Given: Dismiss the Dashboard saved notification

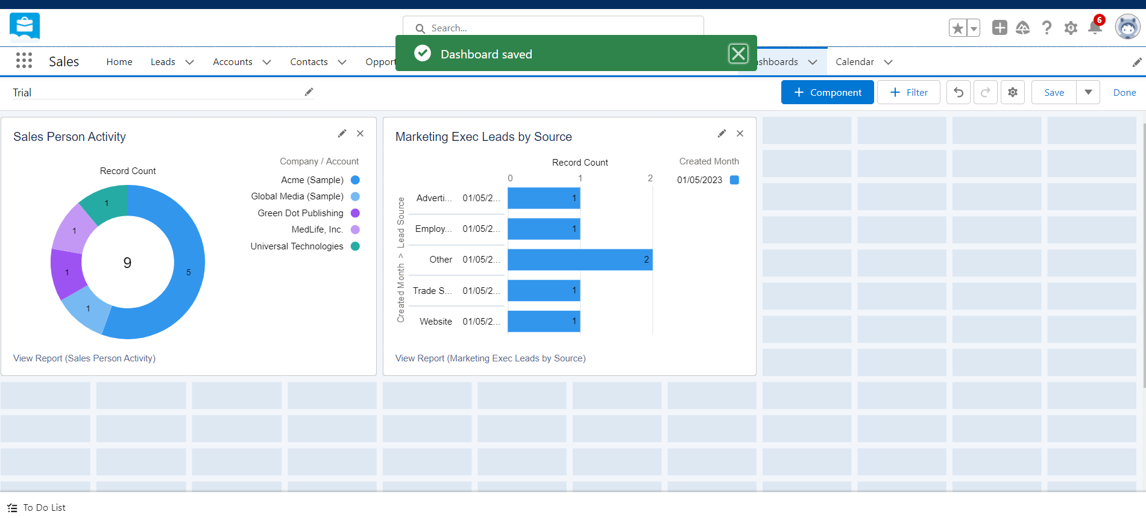Looking at the screenshot, I should tap(738, 54).
